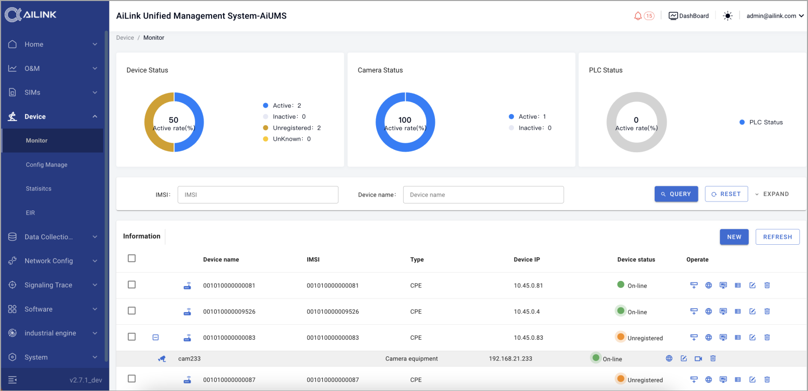Click monitor screen icon for device 001010000000081
The height and width of the screenshot is (391, 808).
click(723, 285)
